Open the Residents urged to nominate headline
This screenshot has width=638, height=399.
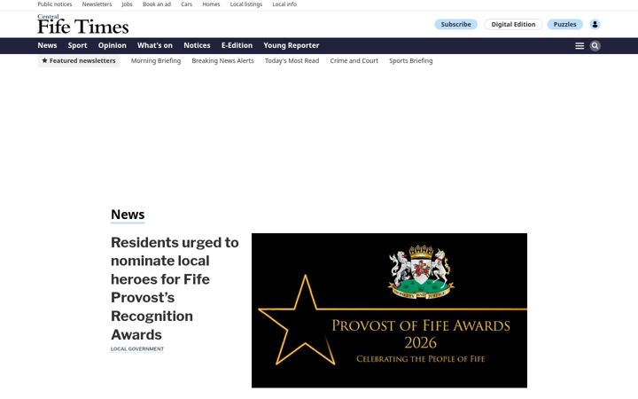175,288
